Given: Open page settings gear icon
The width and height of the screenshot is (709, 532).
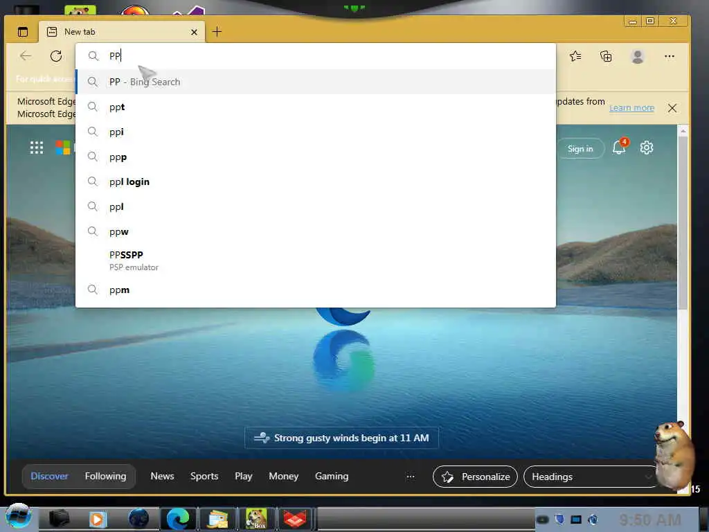Looking at the screenshot, I should [647, 148].
